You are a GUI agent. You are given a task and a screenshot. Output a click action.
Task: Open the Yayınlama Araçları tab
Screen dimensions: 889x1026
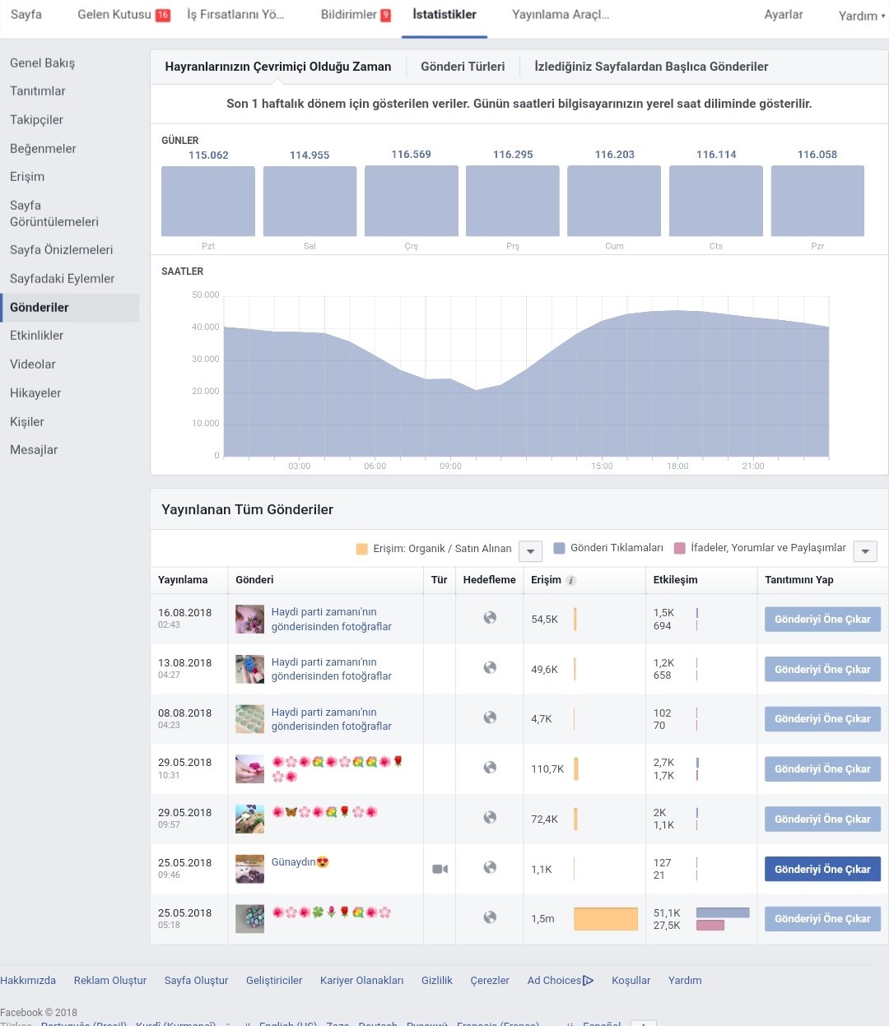click(561, 15)
